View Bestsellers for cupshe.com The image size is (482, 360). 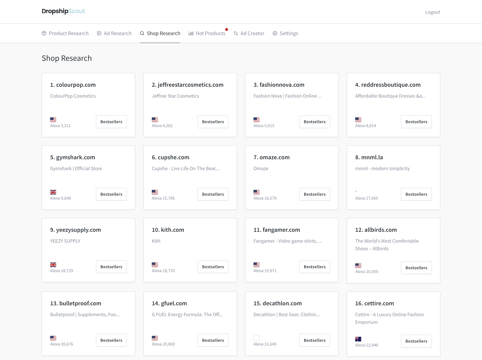213,194
